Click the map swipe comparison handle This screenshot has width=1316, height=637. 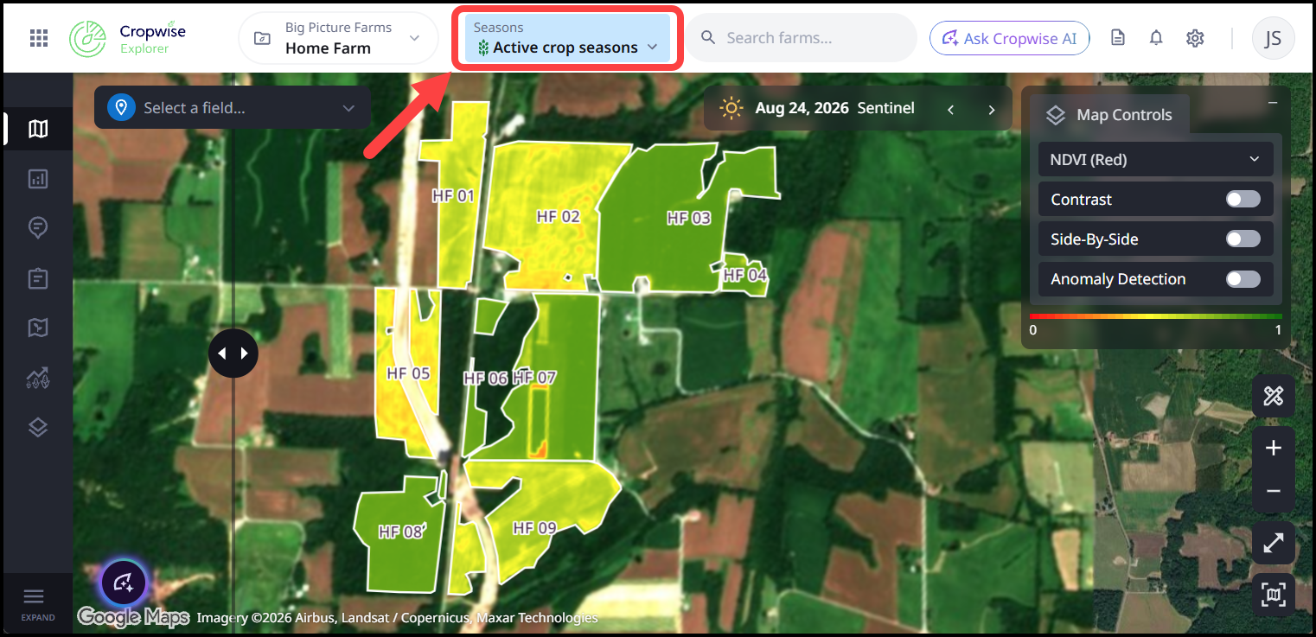233,354
